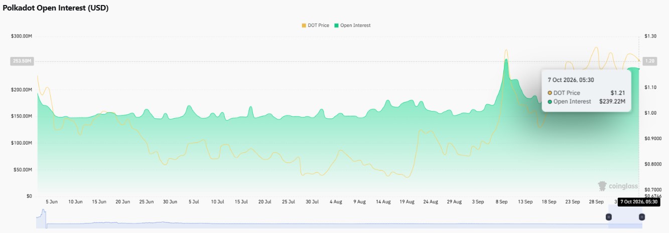
Task: Click the 15 Jul date axis label
Action: [x=241, y=202]
